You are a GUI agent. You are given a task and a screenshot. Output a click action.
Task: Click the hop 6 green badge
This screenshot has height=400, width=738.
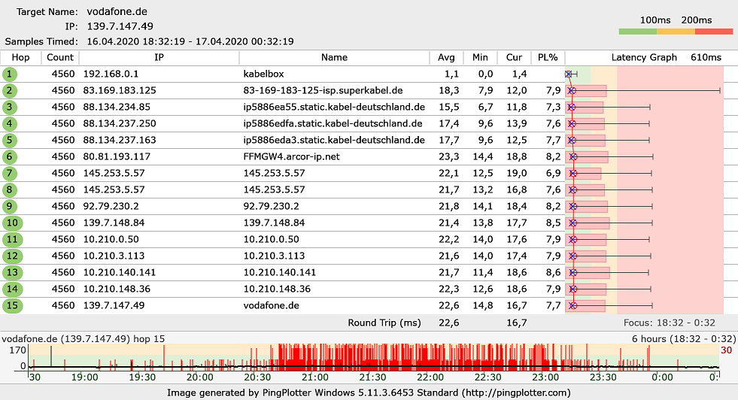pyautogui.click(x=10, y=156)
